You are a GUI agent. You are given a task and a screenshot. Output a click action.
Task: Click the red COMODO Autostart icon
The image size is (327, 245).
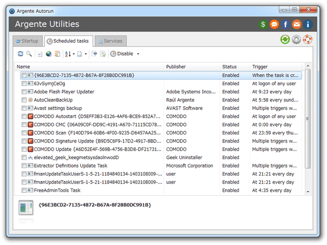30,116
